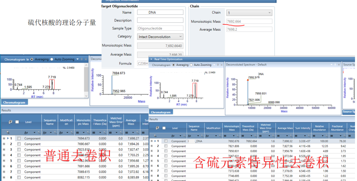Sort by Fractional Abundance column header

pos(337,128)
